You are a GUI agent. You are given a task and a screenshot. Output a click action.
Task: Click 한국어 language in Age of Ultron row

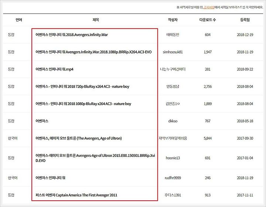tap(13, 138)
